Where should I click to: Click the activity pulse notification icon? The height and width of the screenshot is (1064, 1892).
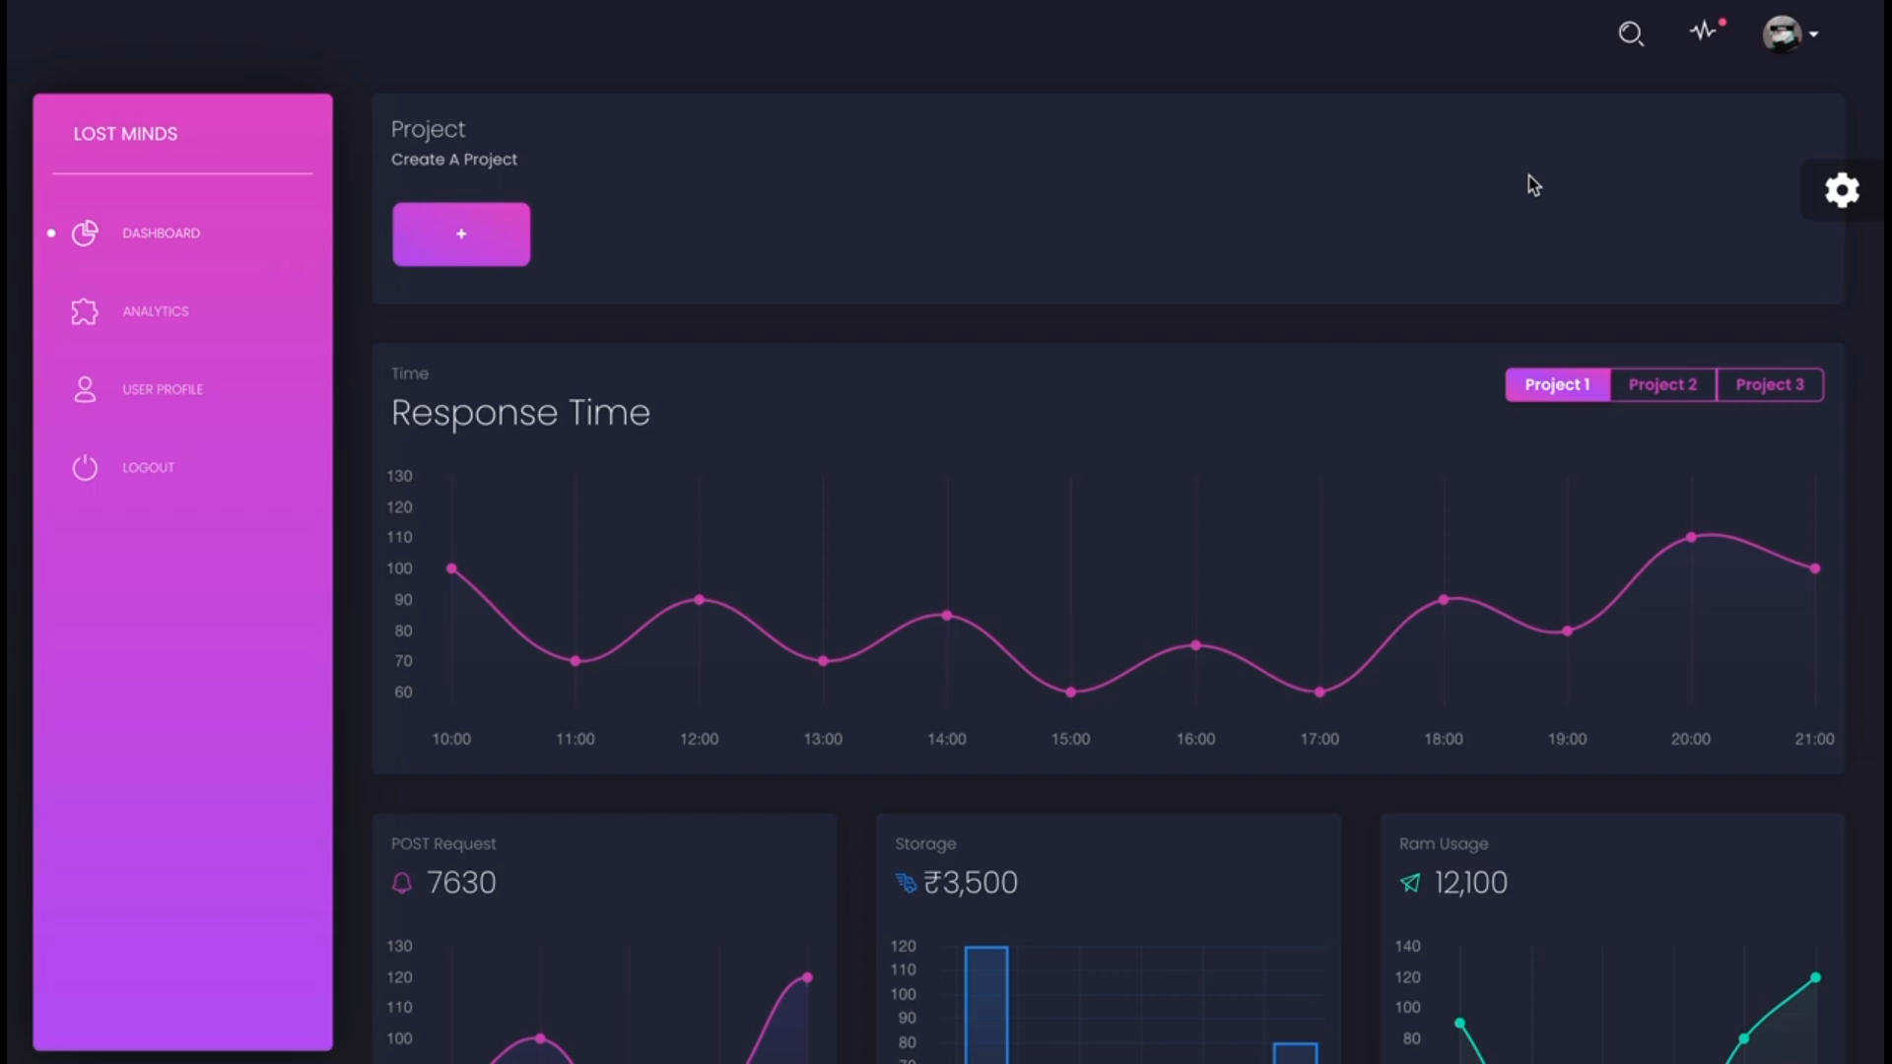point(1704,31)
